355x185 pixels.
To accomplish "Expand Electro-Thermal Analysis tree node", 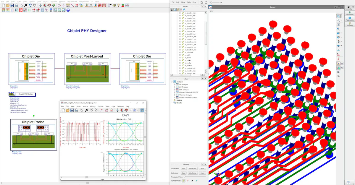I will (174, 98).
